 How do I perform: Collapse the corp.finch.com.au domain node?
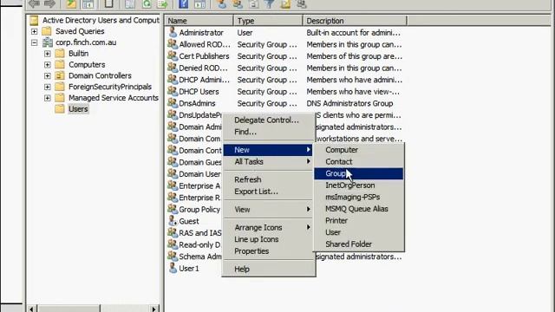tap(35, 42)
